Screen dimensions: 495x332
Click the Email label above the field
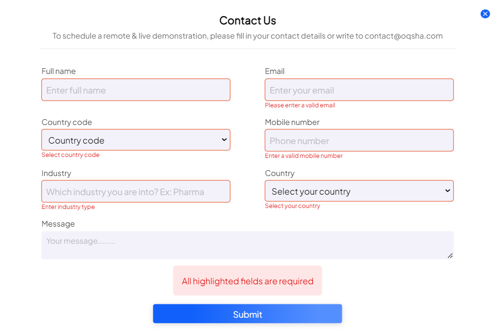(274, 71)
